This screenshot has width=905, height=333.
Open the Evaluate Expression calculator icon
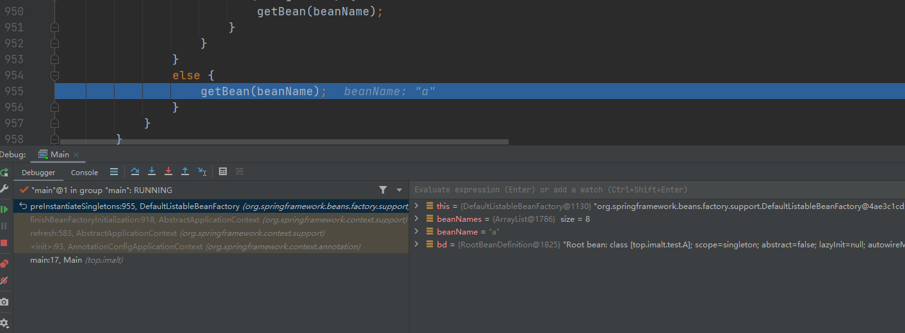point(223,171)
